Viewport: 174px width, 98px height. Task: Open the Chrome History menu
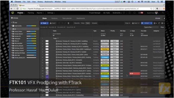tap(40, 2)
